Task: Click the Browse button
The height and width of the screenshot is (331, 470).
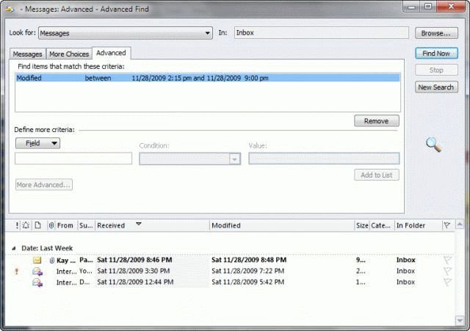Action: click(x=436, y=33)
